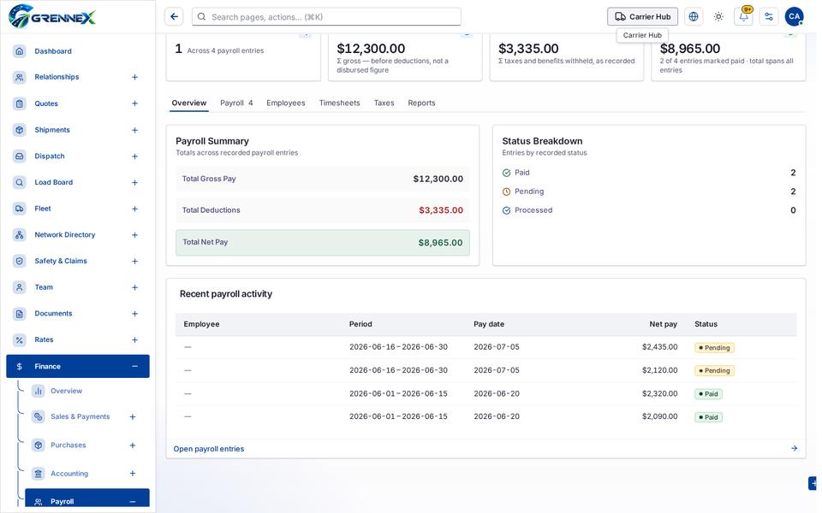
Task: Focus the search pages and actions field
Action: tap(326, 17)
